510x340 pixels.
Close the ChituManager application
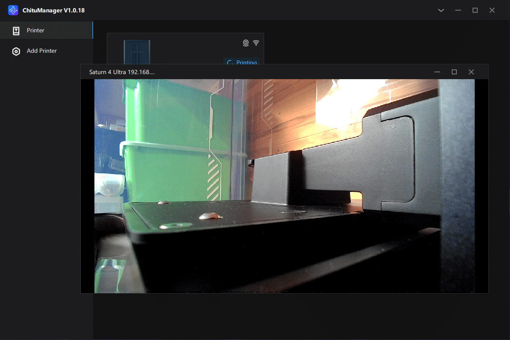click(x=492, y=10)
